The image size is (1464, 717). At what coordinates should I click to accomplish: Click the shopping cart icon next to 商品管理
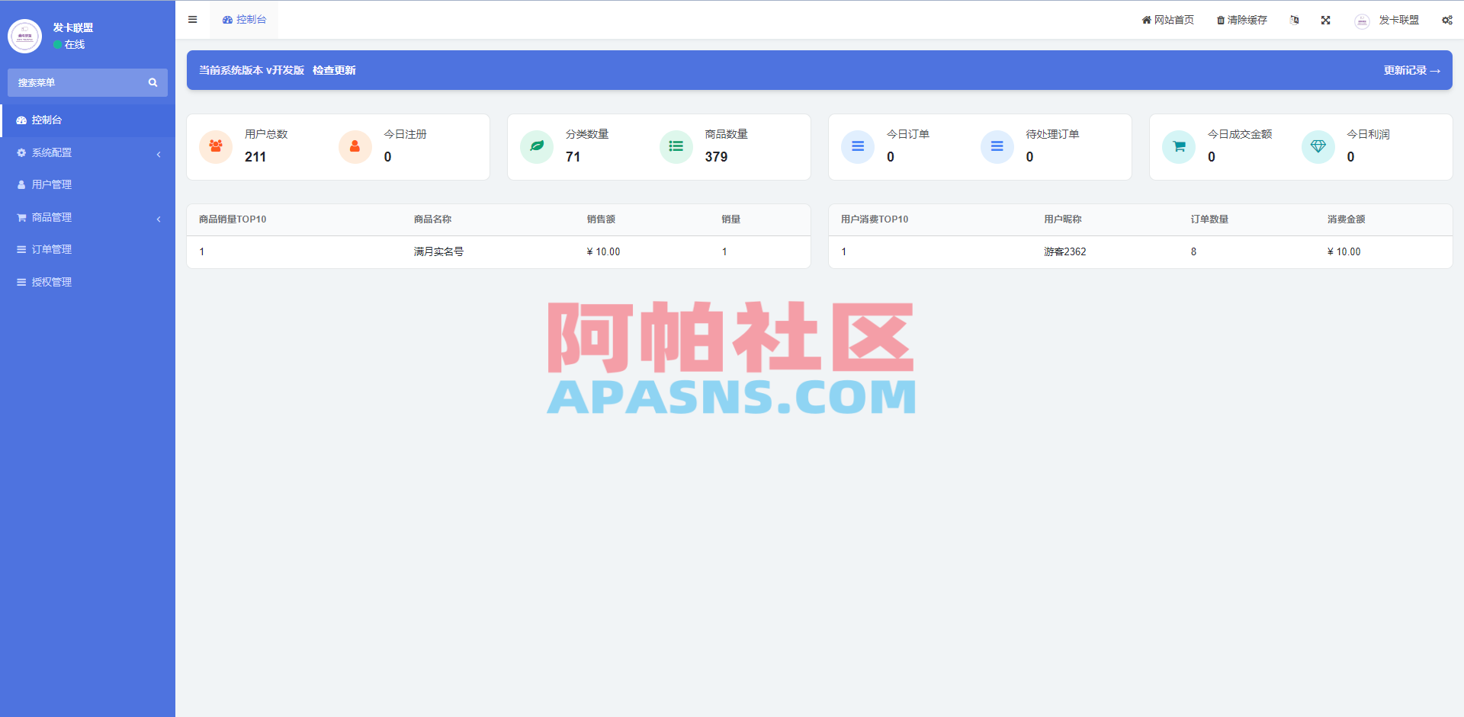tap(21, 217)
